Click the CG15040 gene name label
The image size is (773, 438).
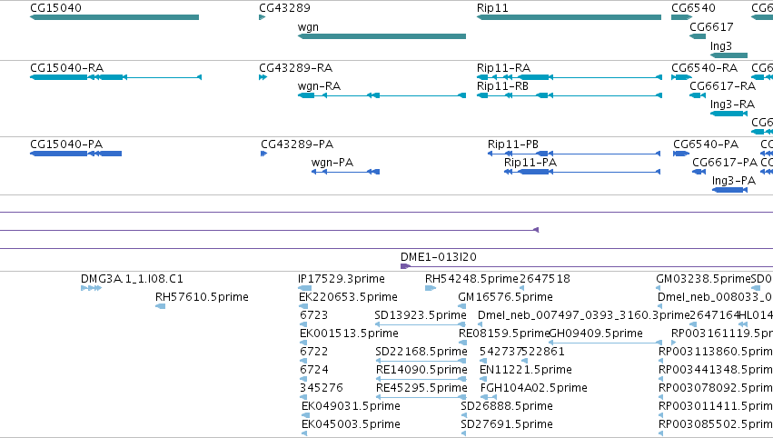coord(55,8)
